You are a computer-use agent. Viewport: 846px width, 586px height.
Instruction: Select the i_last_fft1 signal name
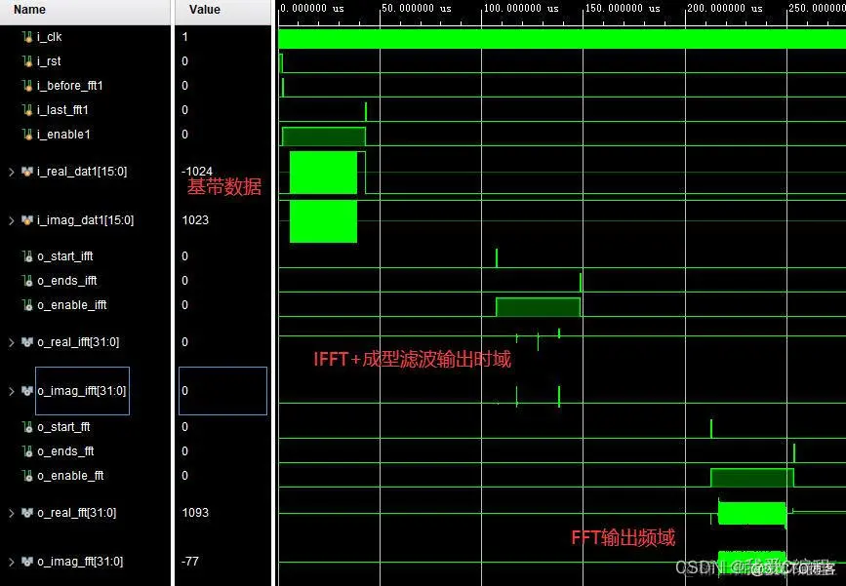pos(63,109)
